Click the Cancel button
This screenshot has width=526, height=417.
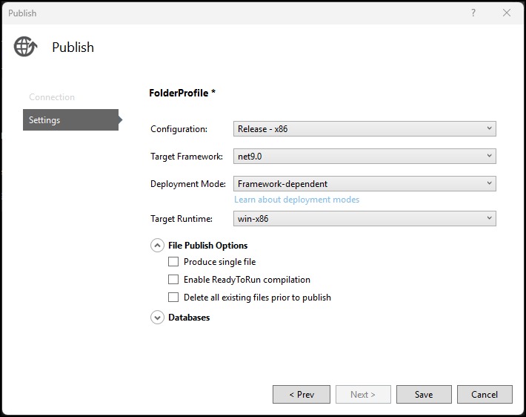click(x=485, y=394)
